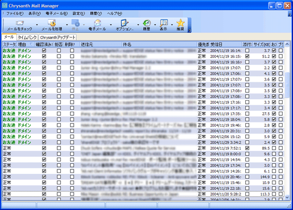293x210 pixels.
Task: Sort by the 送信元 column header
Action: point(101,44)
